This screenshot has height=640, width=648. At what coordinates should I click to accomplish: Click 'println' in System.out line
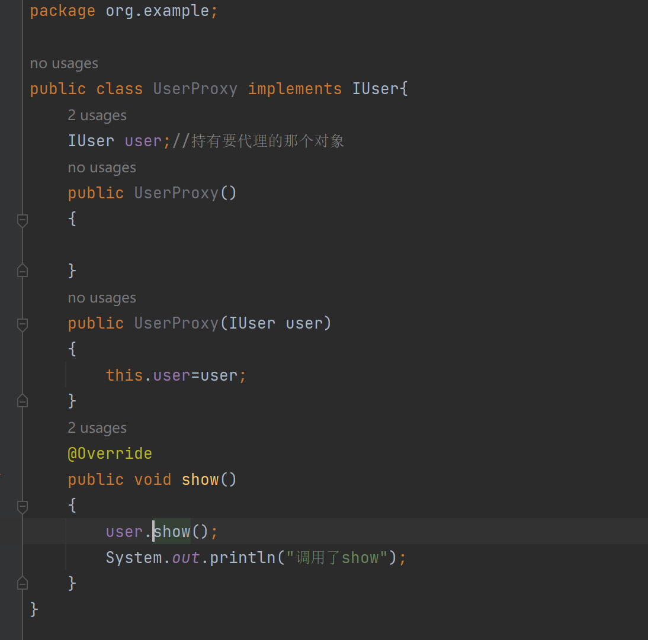pos(243,558)
